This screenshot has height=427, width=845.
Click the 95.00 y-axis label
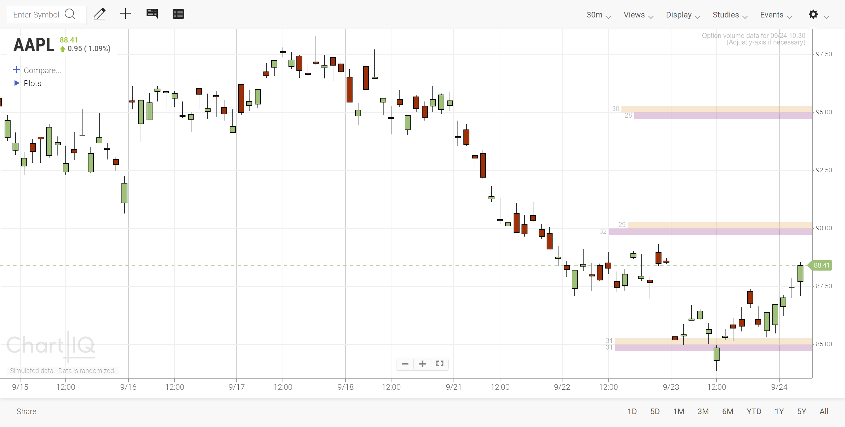click(824, 112)
